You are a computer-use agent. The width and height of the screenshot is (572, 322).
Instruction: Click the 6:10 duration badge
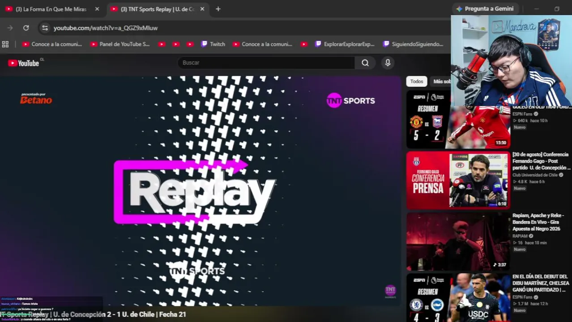coord(502,204)
